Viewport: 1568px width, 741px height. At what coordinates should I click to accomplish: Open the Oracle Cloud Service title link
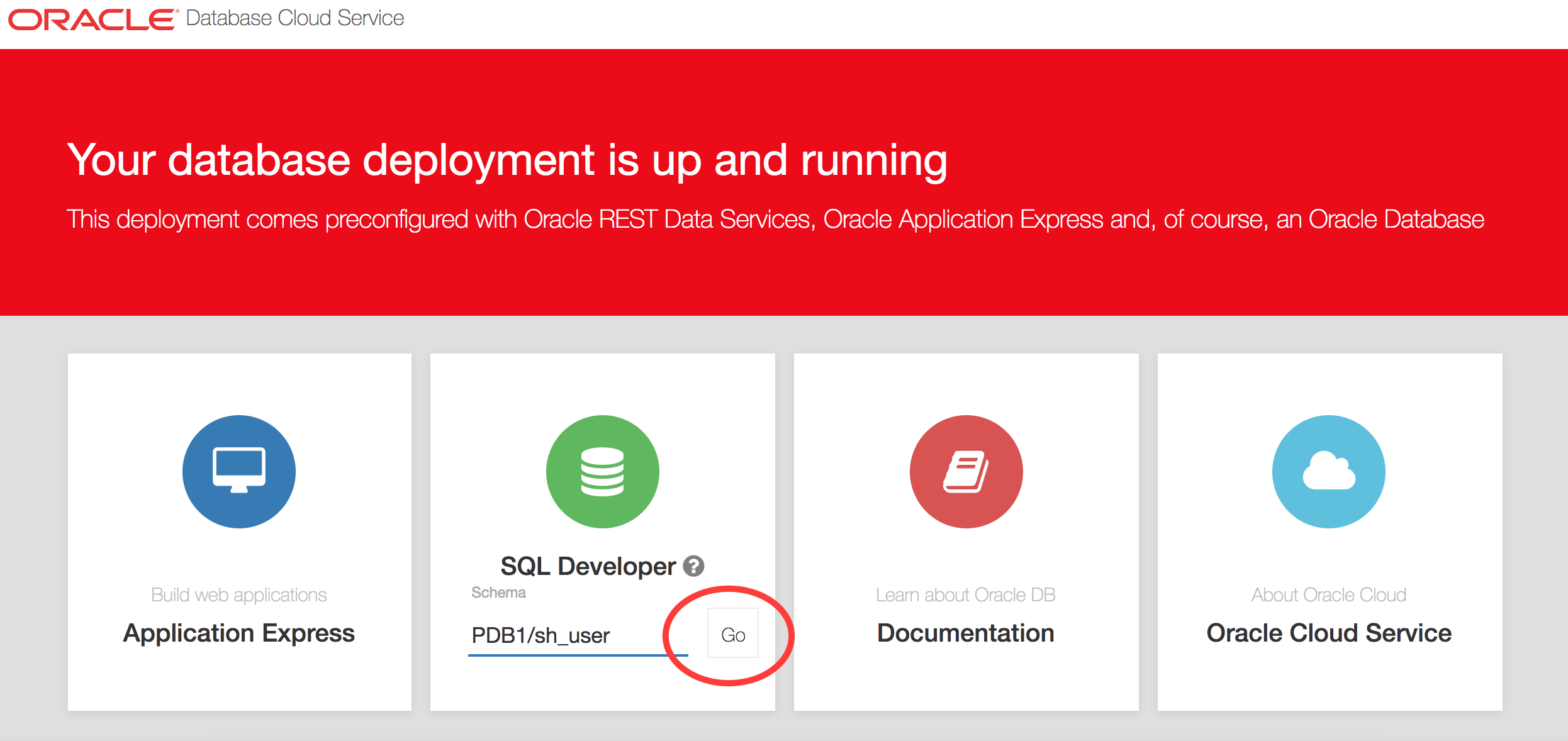pyautogui.click(x=1328, y=633)
